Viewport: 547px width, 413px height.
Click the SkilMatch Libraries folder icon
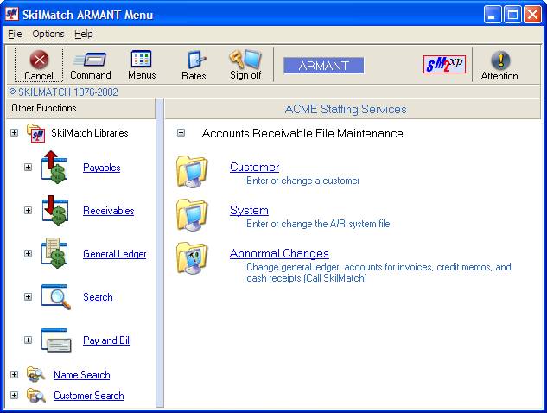point(36,133)
